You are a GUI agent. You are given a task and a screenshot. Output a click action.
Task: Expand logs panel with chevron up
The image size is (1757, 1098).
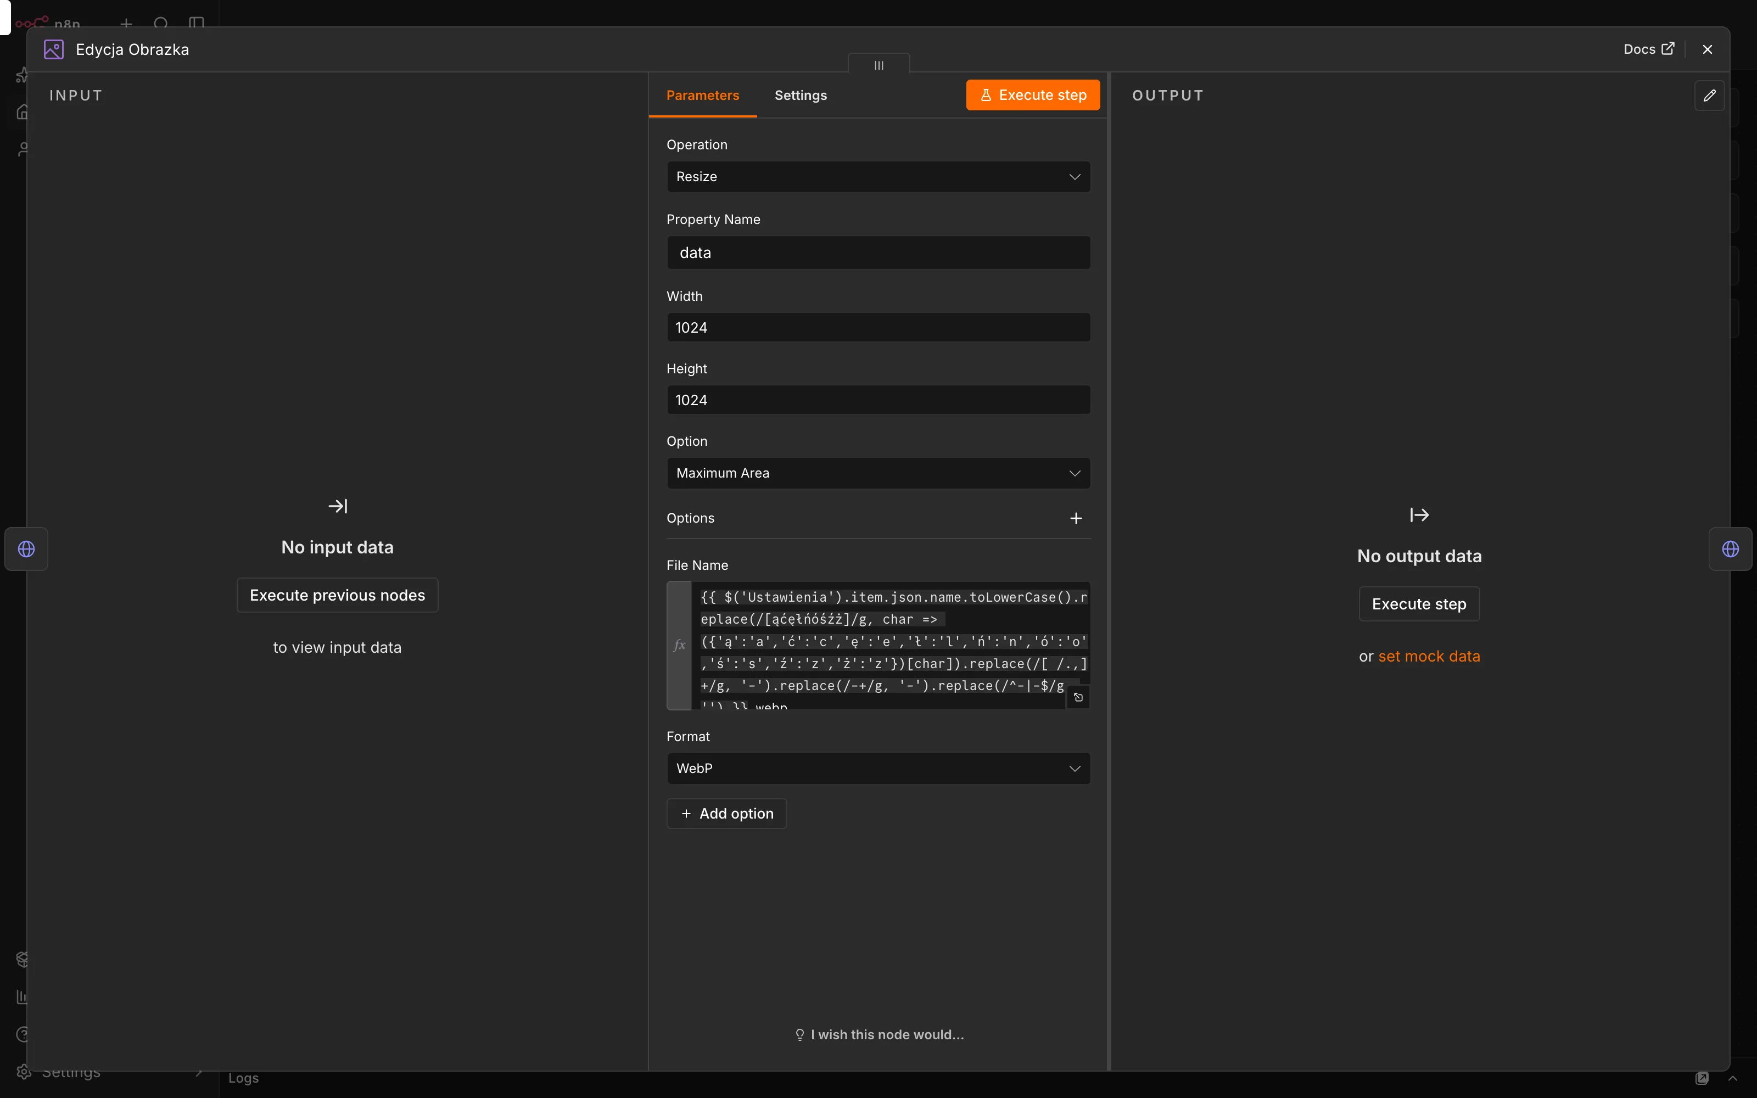click(x=1732, y=1078)
